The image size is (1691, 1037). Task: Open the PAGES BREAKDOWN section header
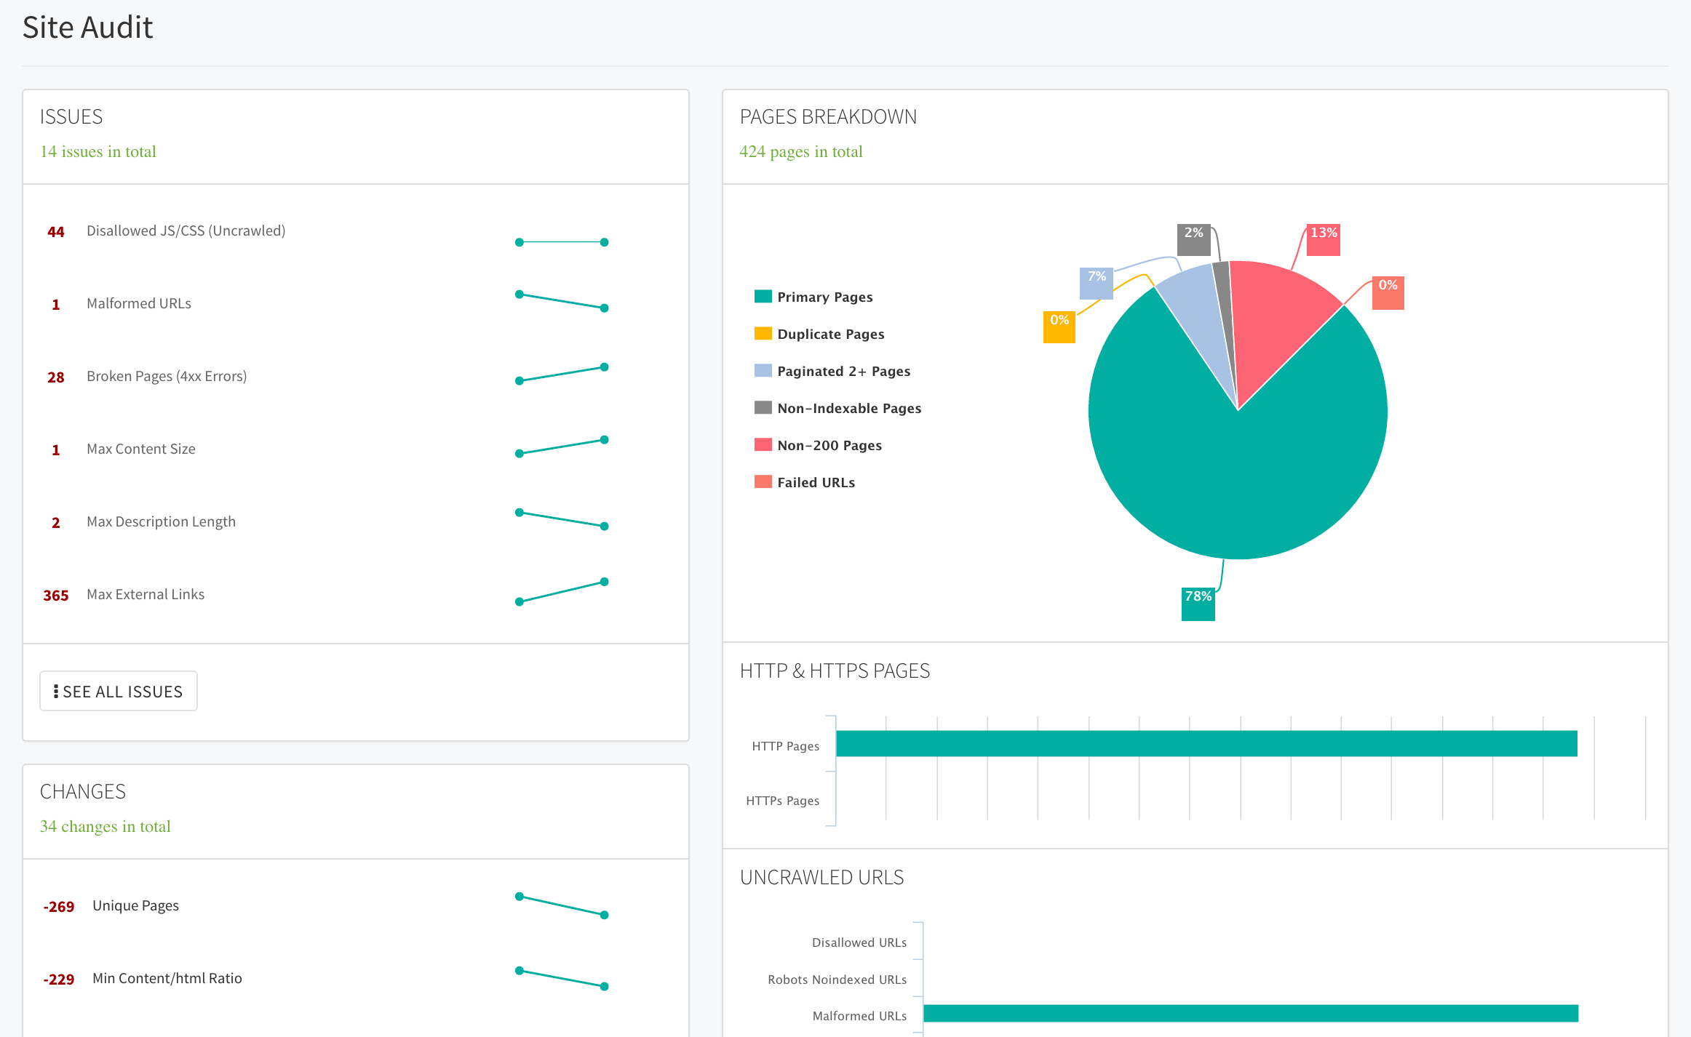[x=828, y=116]
